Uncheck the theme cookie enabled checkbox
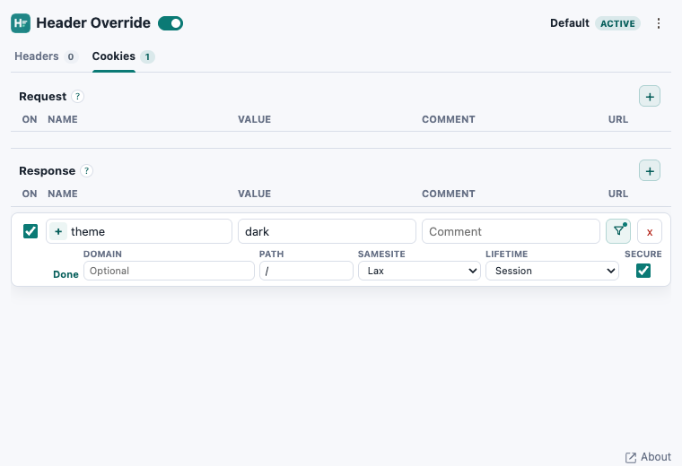 pos(31,231)
